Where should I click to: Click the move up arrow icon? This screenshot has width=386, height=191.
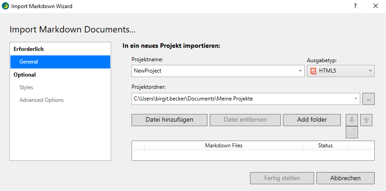[366, 120]
